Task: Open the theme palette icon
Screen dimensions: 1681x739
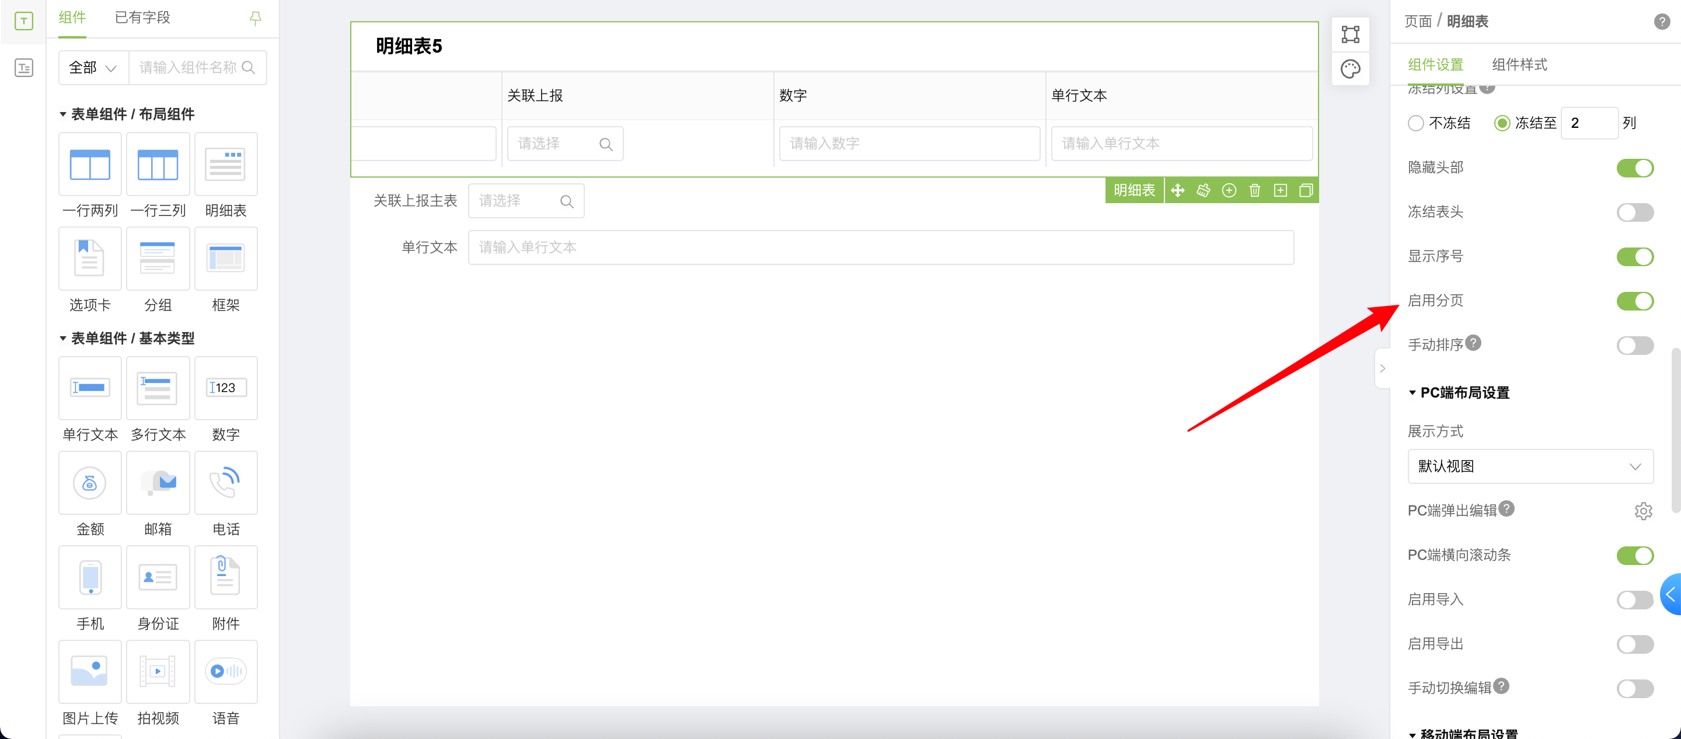Action: point(1350,68)
